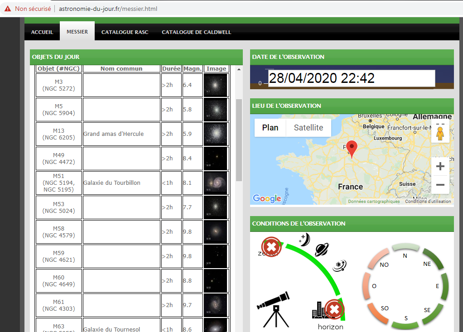This screenshot has height=332, width=463.
Task: Select the M3 (NGC 5272) cell
Action: click(x=59, y=85)
